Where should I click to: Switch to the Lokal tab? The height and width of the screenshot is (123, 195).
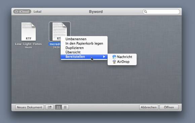coord(37,12)
